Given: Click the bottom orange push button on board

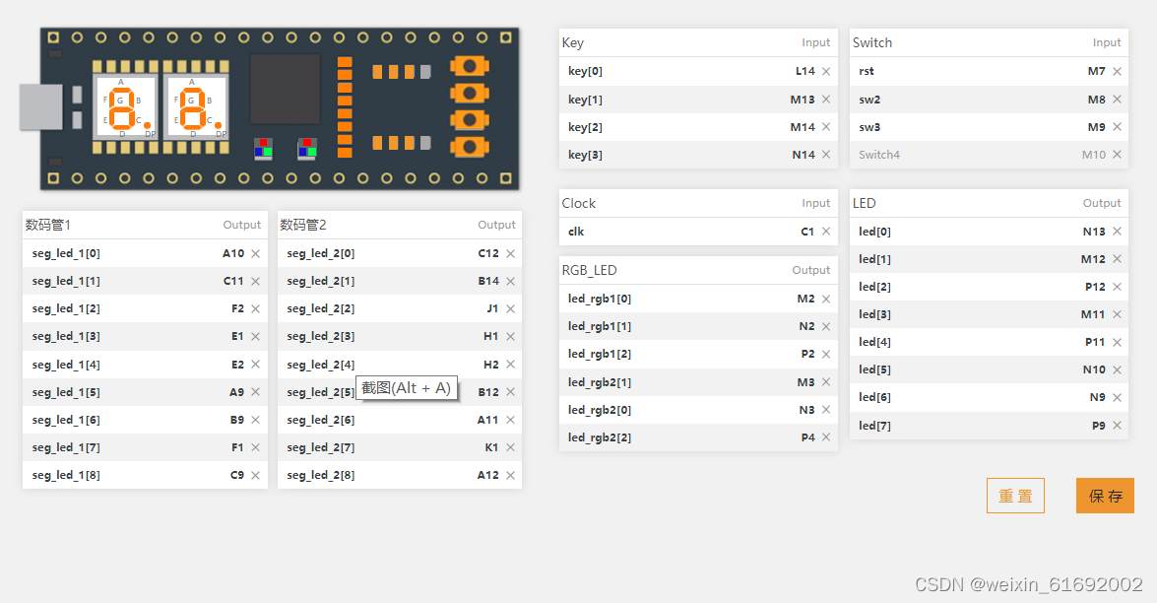Looking at the screenshot, I should coord(470,147).
